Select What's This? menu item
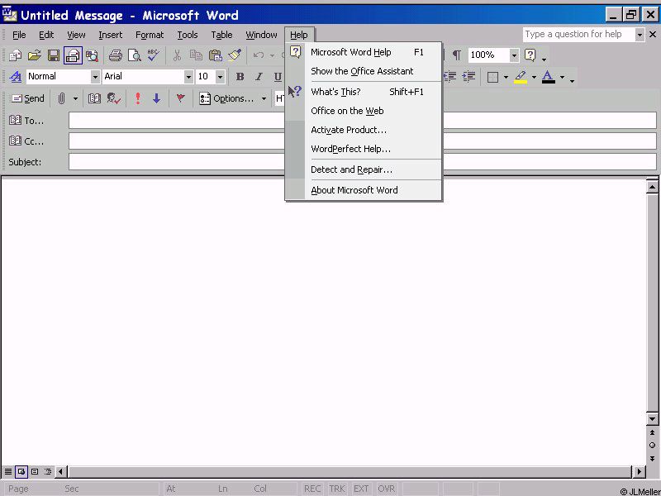The height and width of the screenshot is (496, 661). (364, 92)
